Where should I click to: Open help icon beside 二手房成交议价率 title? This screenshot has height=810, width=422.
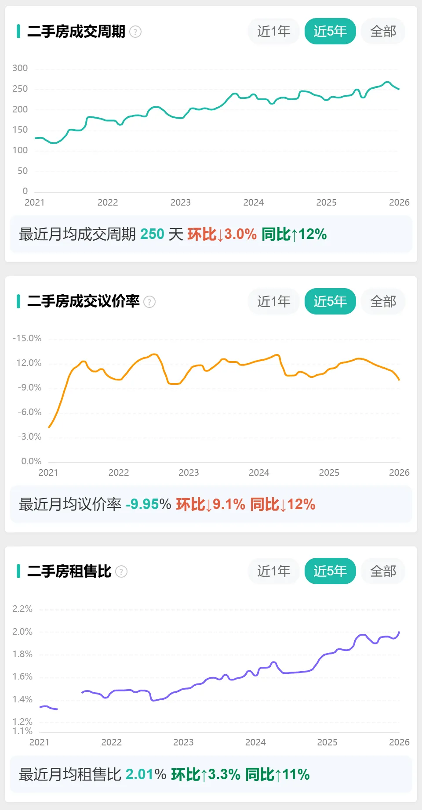149,302
